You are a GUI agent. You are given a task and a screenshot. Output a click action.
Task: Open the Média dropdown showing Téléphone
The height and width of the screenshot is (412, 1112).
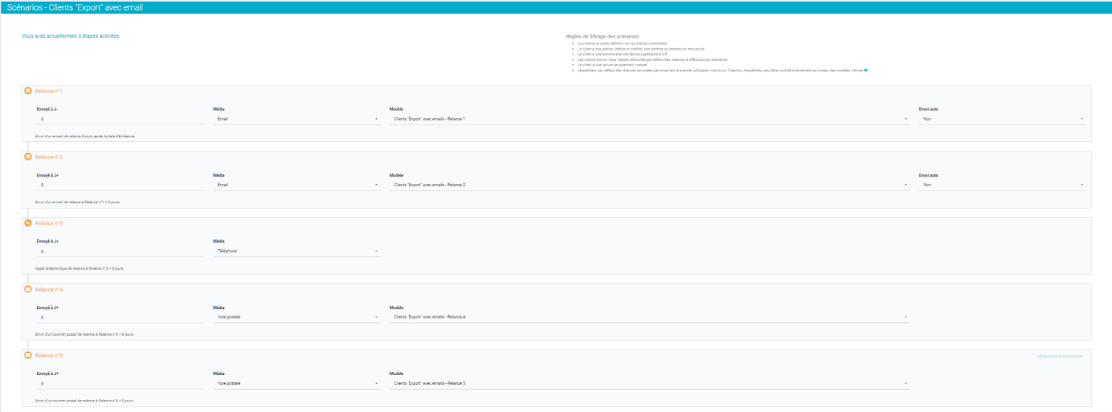click(x=296, y=251)
